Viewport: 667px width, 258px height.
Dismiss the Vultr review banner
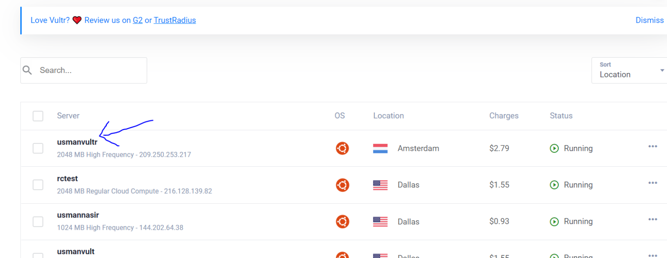click(x=650, y=20)
